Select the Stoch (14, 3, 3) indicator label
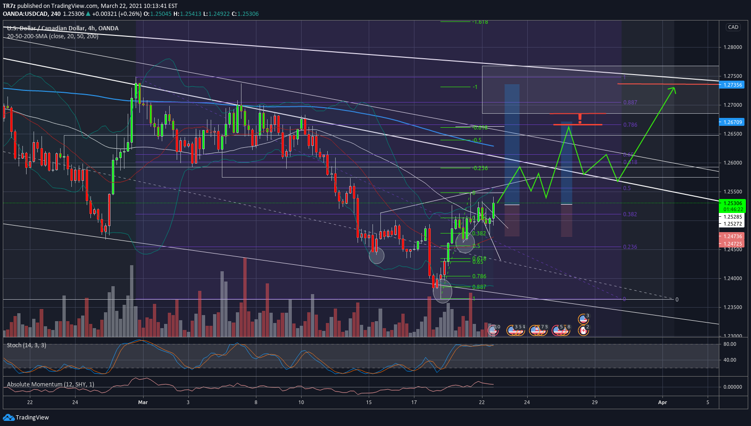This screenshot has width=751, height=426. [27, 345]
